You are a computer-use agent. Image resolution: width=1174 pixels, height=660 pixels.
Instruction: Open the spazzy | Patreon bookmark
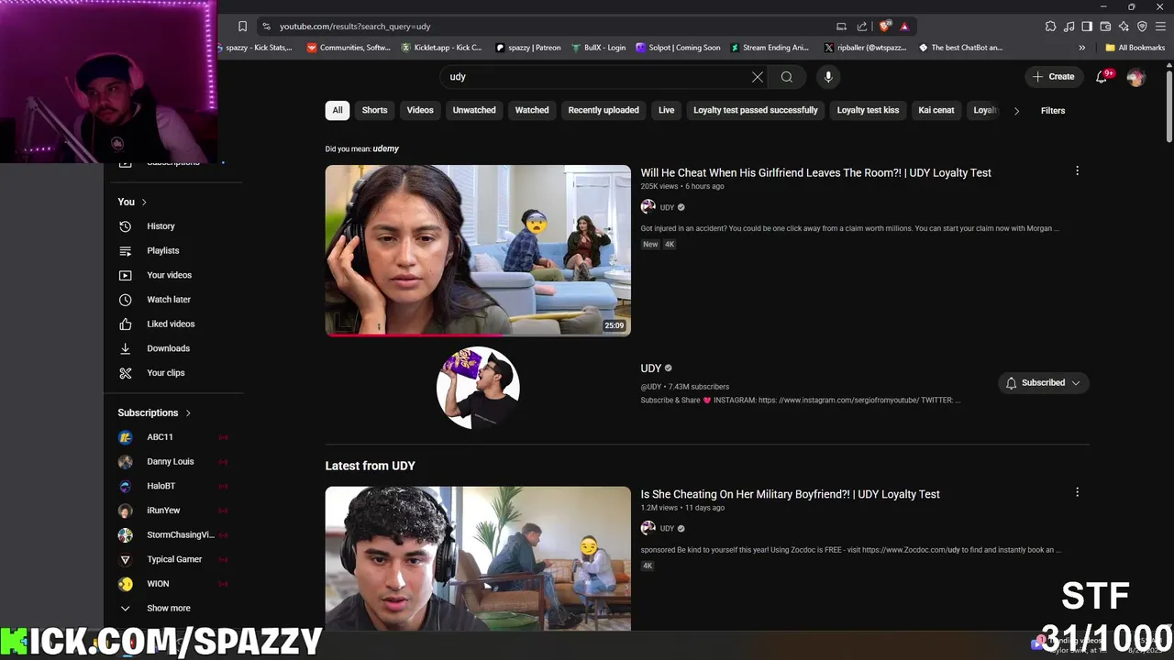click(x=527, y=48)
